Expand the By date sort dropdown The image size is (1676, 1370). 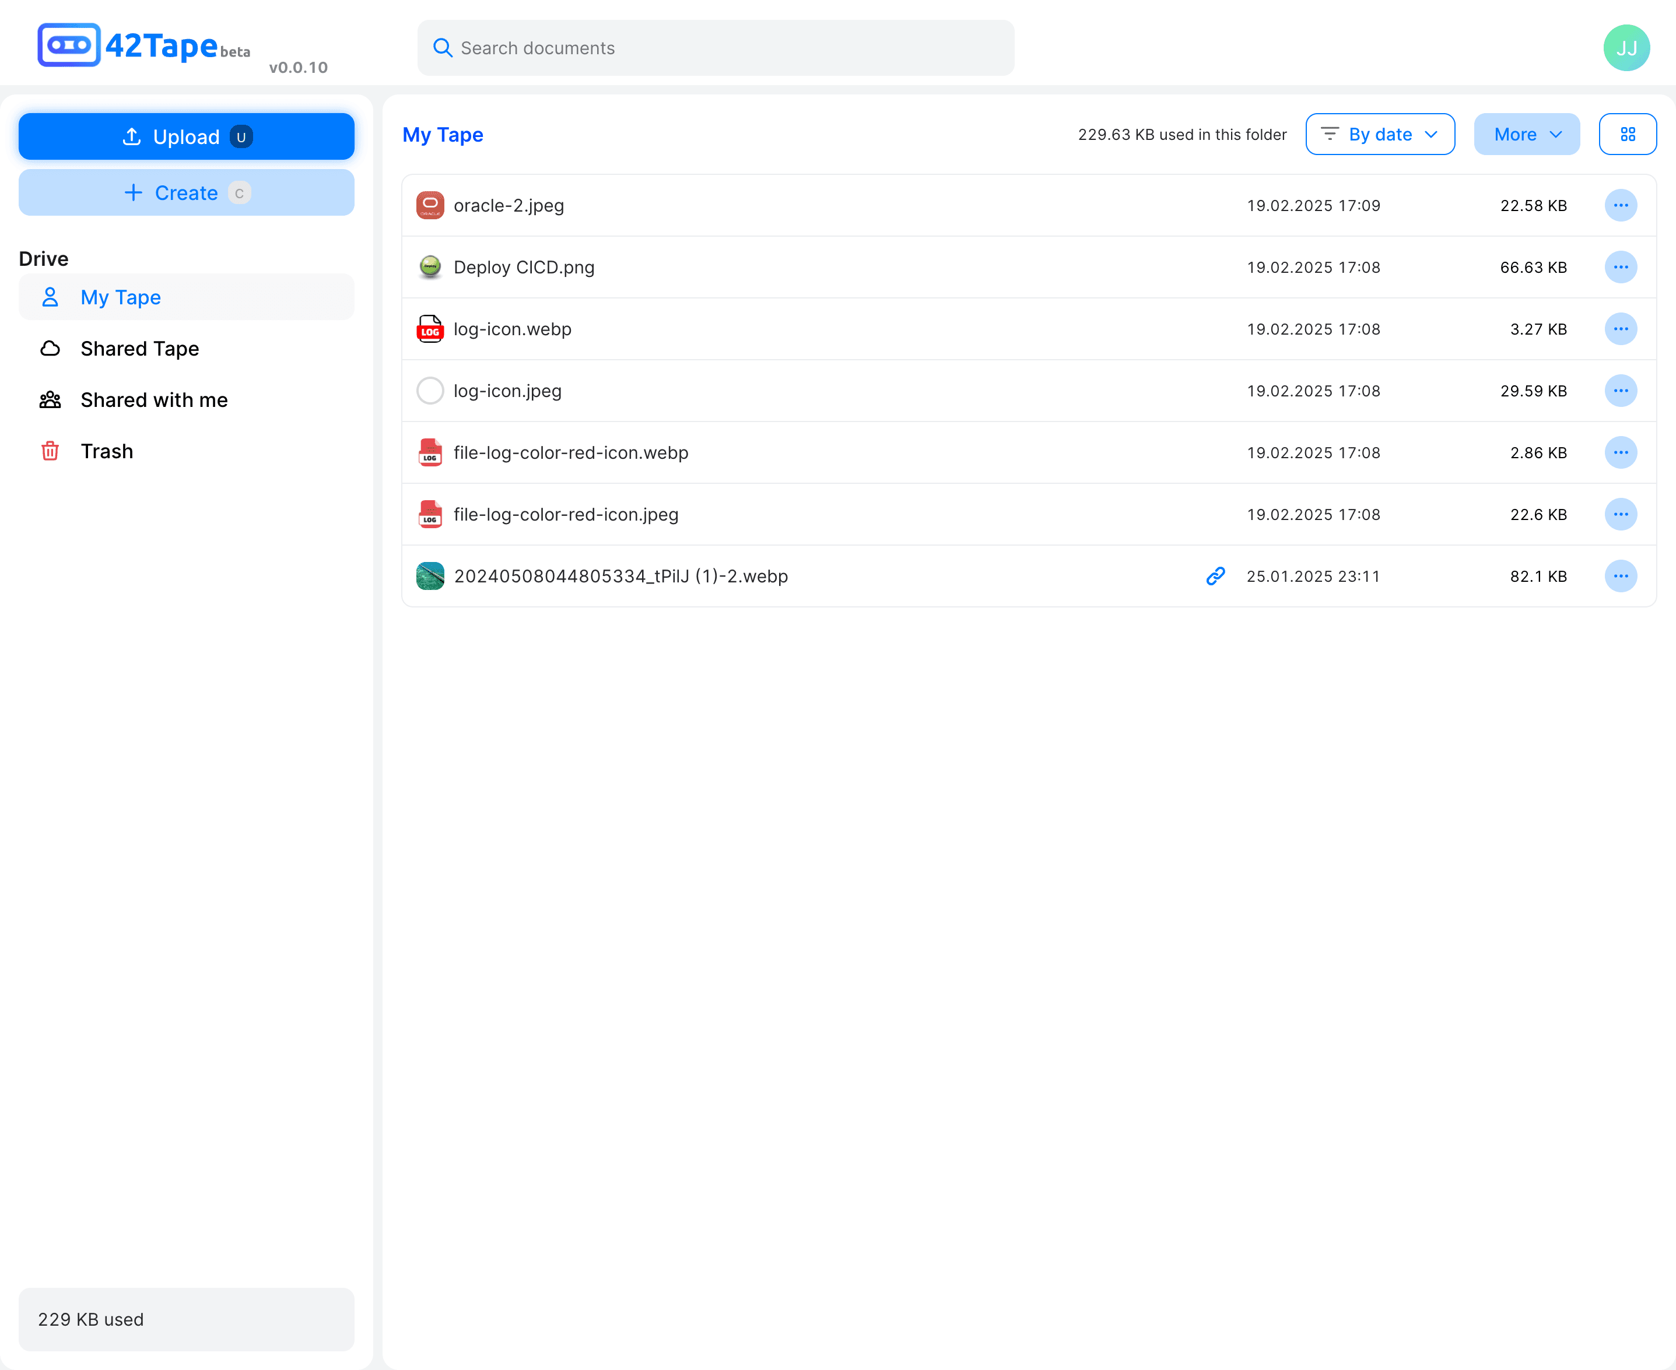tap(1380, 134)
